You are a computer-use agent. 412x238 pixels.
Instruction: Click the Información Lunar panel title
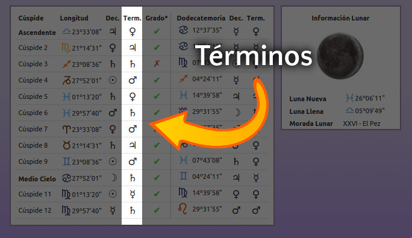pyautogui.click(x=340, y=18)
